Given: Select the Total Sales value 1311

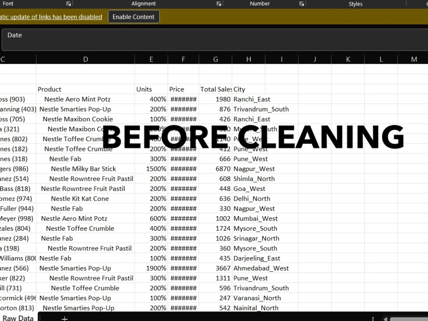Looking at the screenshot, I should click(x=215, y=278).
